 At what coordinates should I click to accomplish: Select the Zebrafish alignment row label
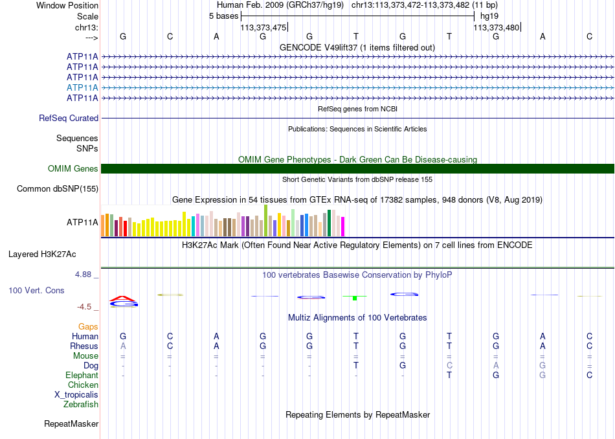(81, 404)
